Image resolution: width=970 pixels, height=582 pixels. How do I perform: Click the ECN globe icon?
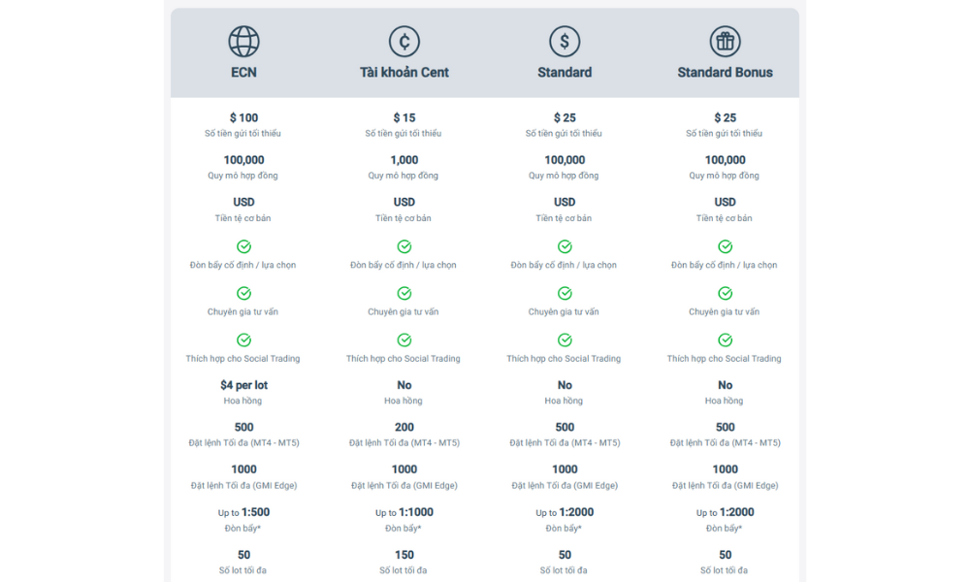click(x=243, y=42)
